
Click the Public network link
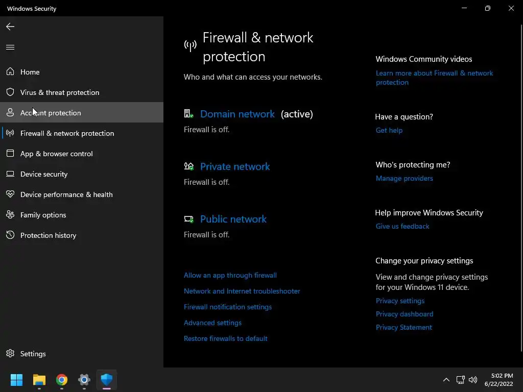point(233,219)
